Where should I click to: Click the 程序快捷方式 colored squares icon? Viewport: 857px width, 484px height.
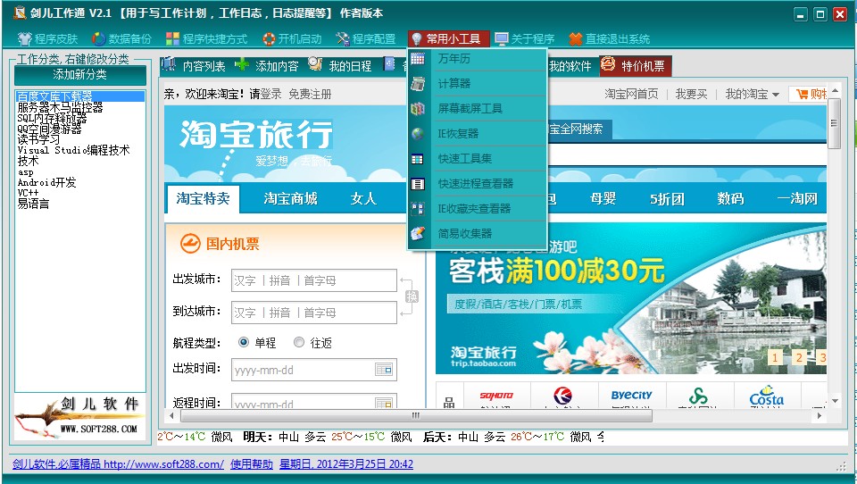pos(172,38)
